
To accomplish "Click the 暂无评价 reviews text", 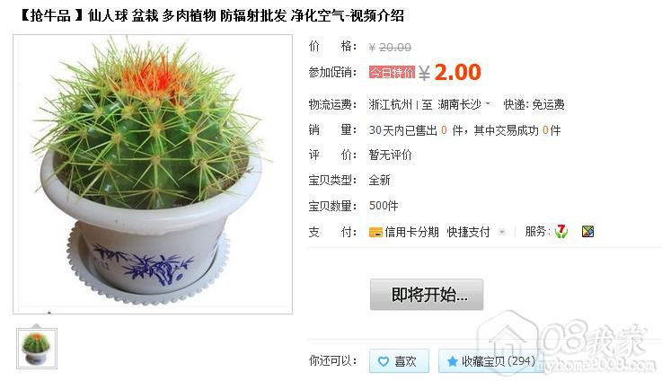I will 390,155.
